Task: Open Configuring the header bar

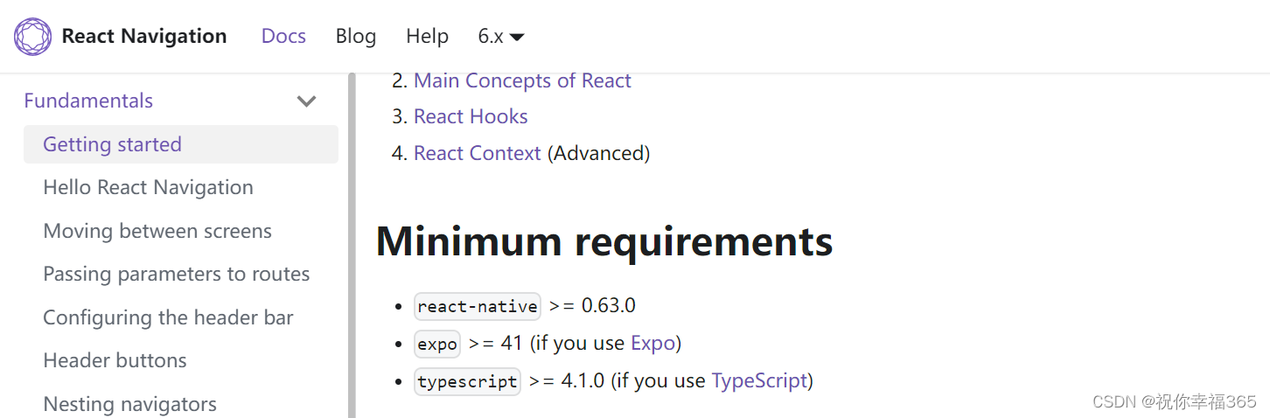Action: (x=168, y=317)
